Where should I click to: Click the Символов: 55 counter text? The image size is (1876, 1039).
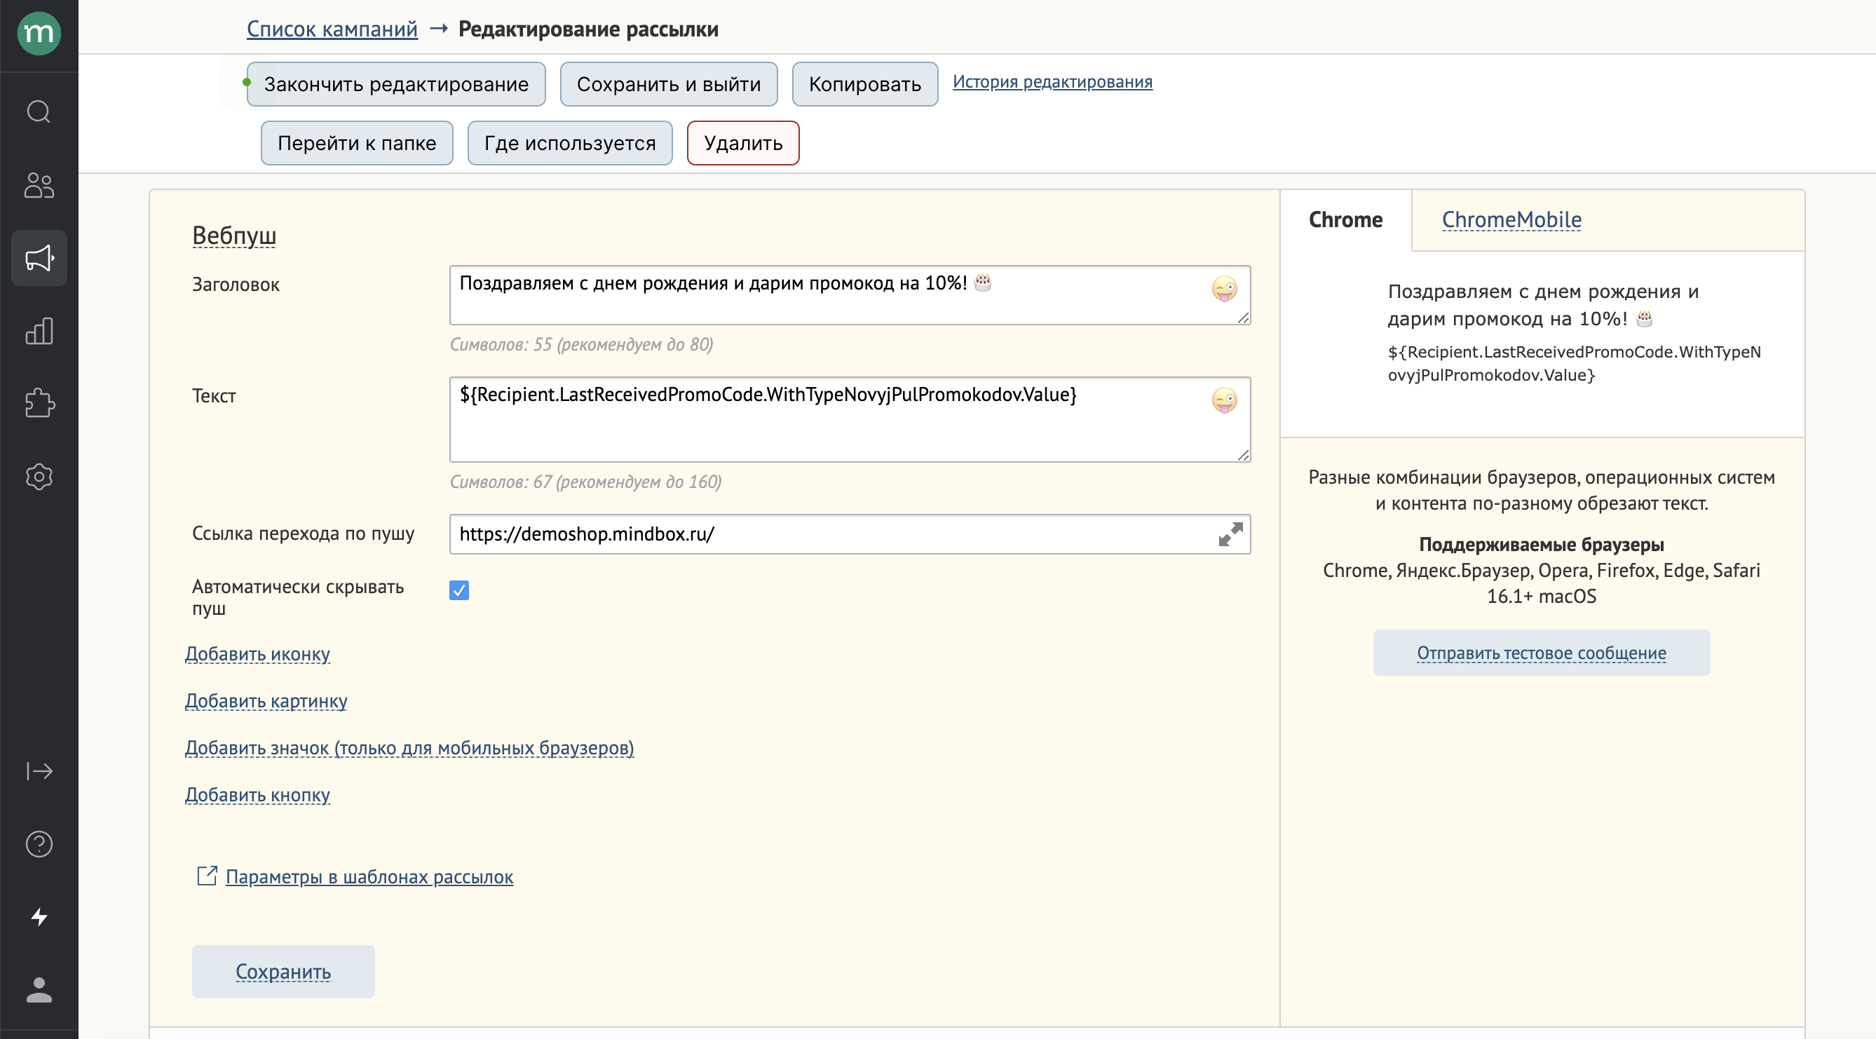[x=581, y=344]
